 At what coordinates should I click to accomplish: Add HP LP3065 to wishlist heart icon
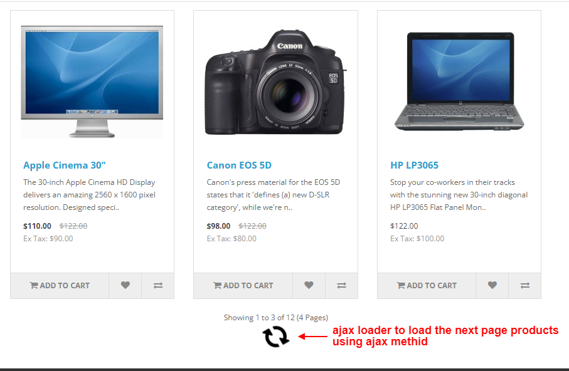click(492, 285)
